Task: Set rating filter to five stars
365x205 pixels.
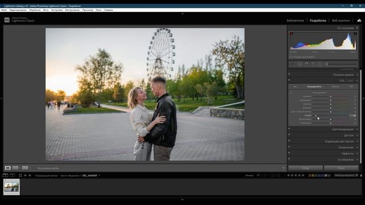Action: (303, 175)
